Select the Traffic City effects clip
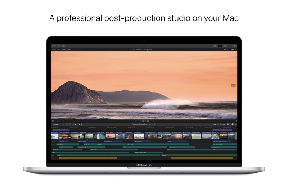288x180 pixels. pos(158,144)
